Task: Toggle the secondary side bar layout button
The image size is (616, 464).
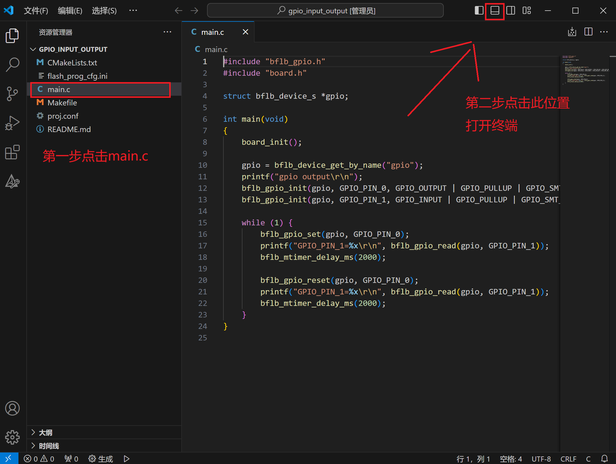Action: [x=511, y=11]
